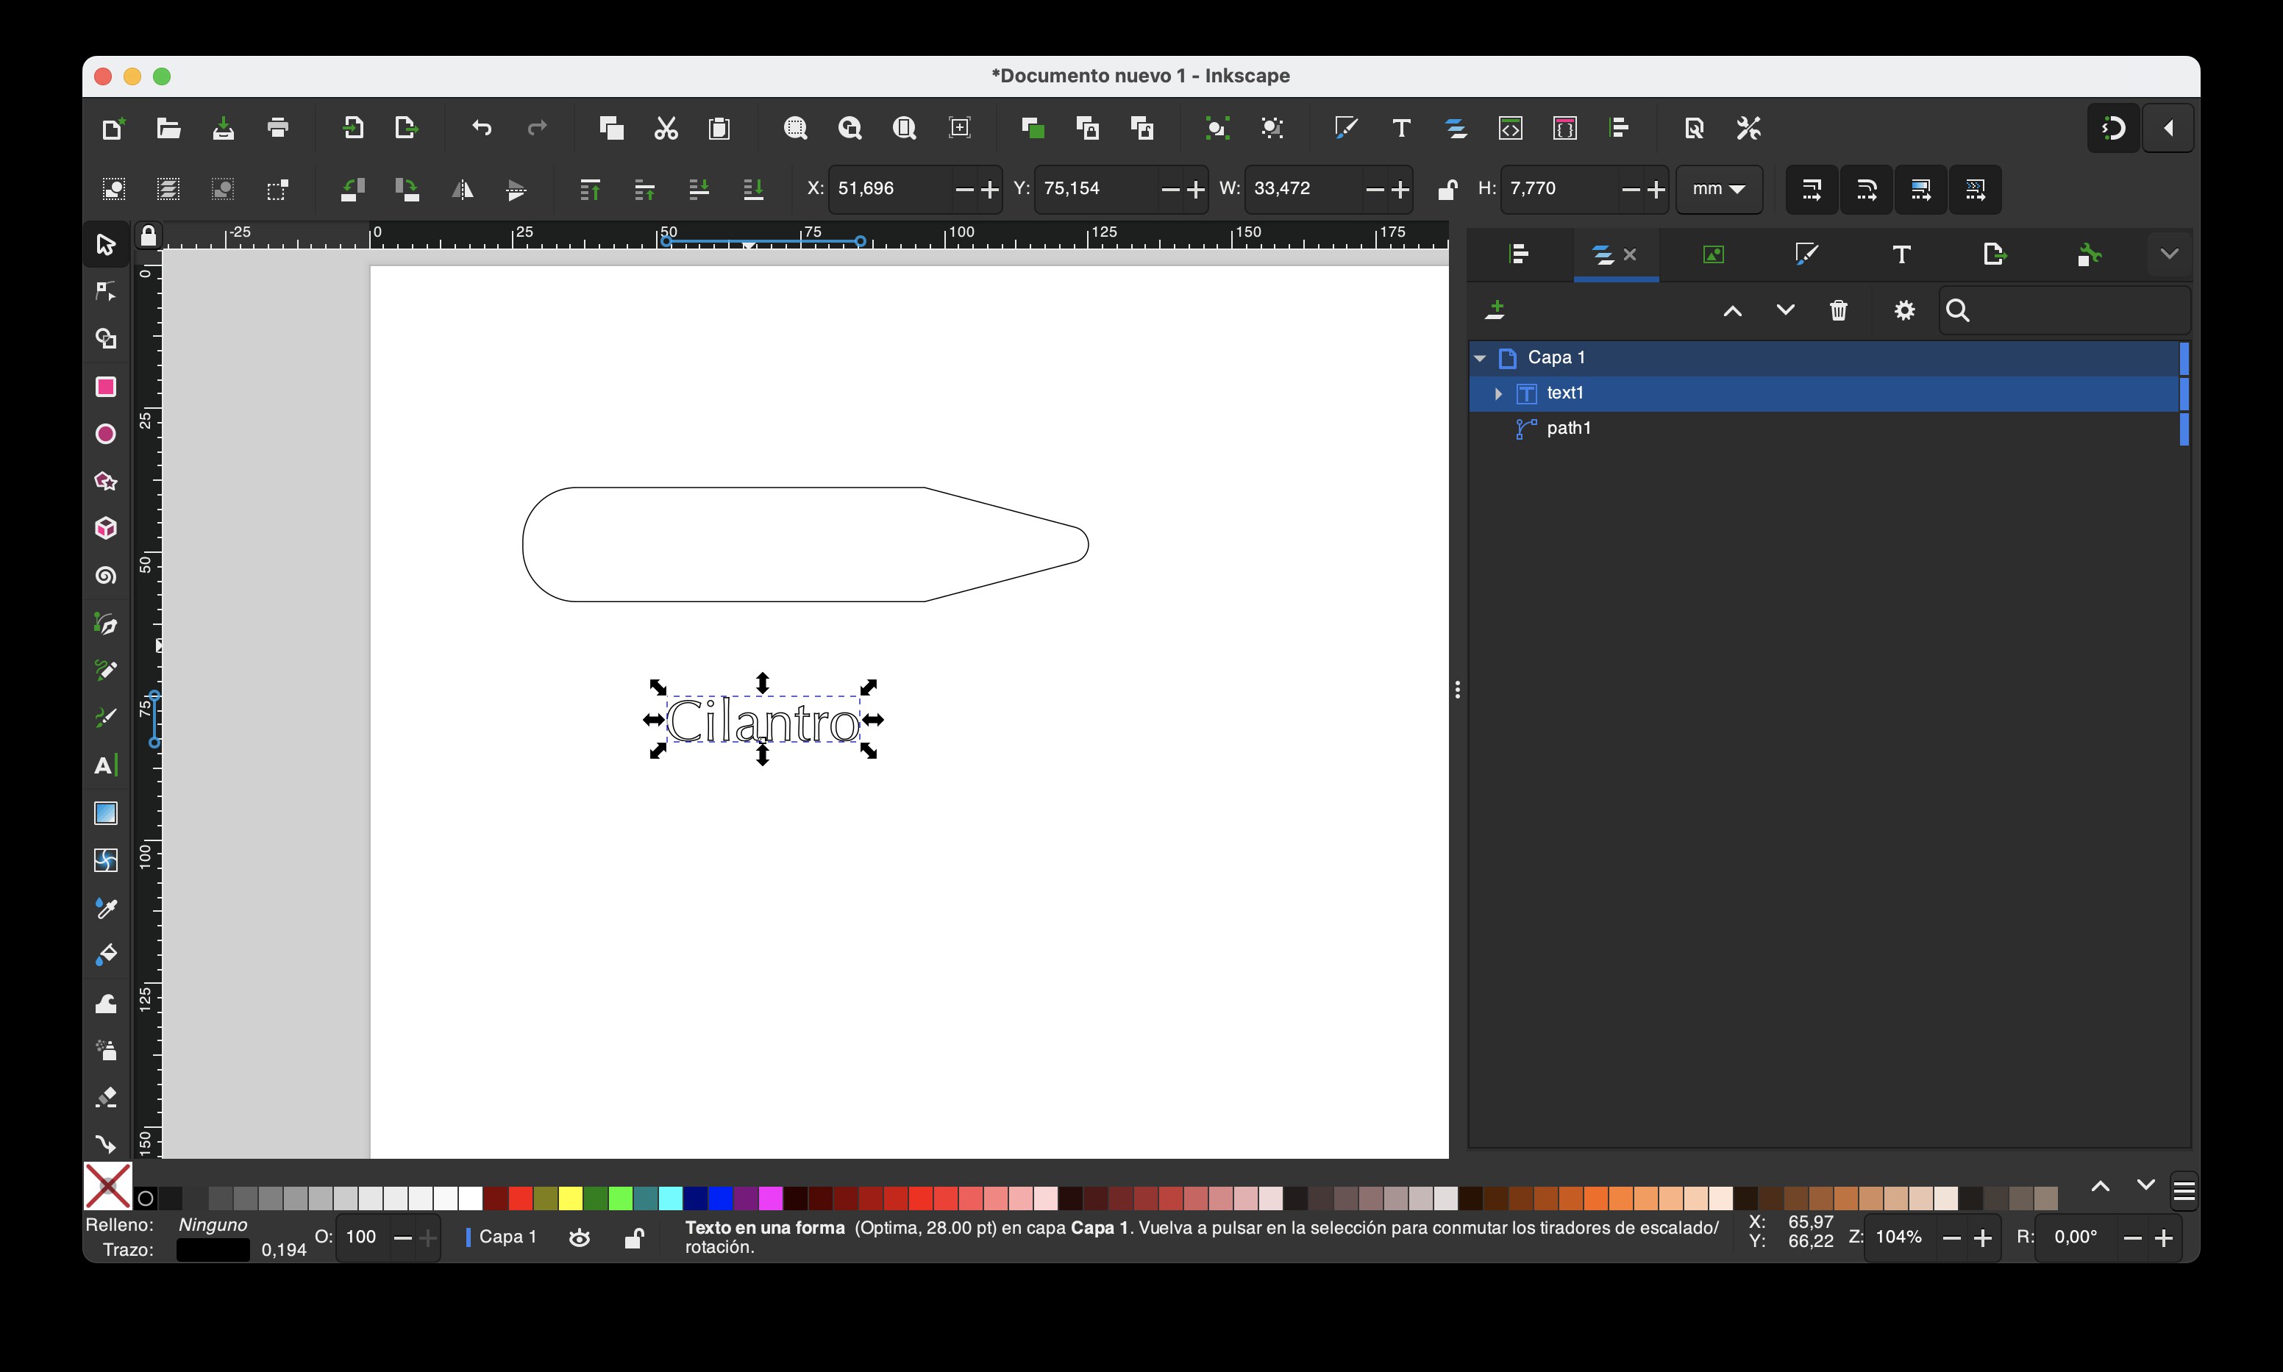The image size is (2283, 1372).
Task: Open the XML editor icon
Action: click(x=1510, y=128)
